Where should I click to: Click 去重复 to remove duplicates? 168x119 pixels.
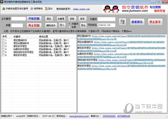pos(61,19)
